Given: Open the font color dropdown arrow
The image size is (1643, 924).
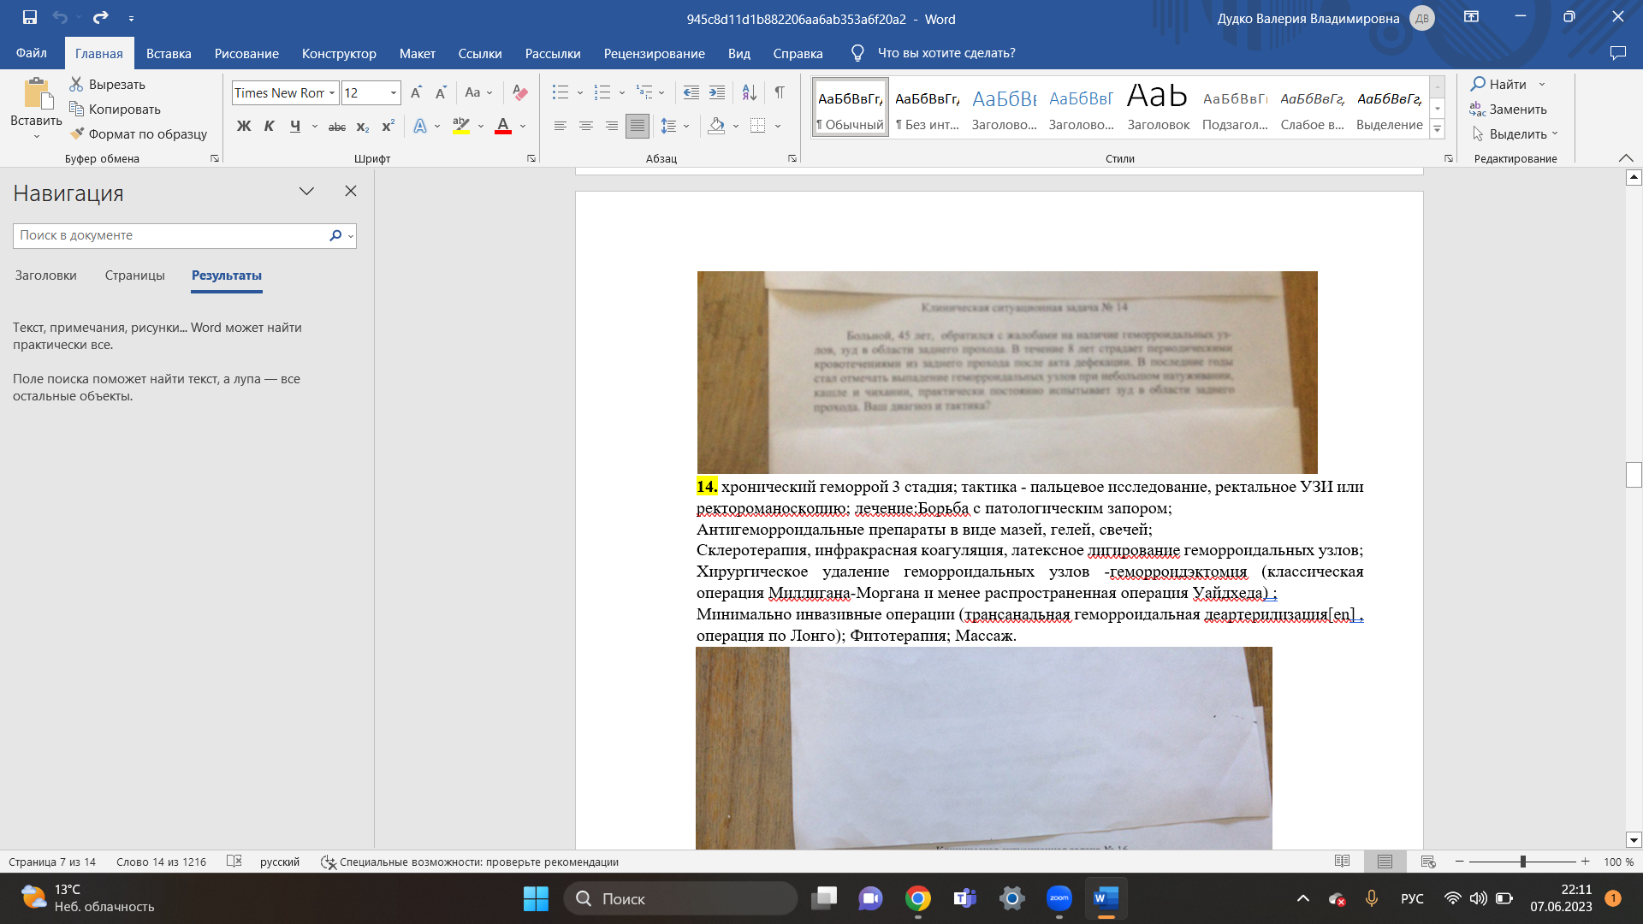Looking at the screenshot, I should 523,127.
